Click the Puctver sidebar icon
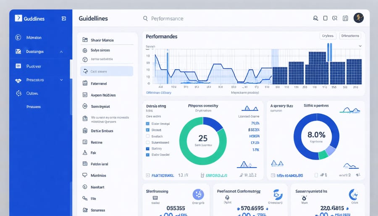This screenshot has height=216, width=378. click(18, 66)
